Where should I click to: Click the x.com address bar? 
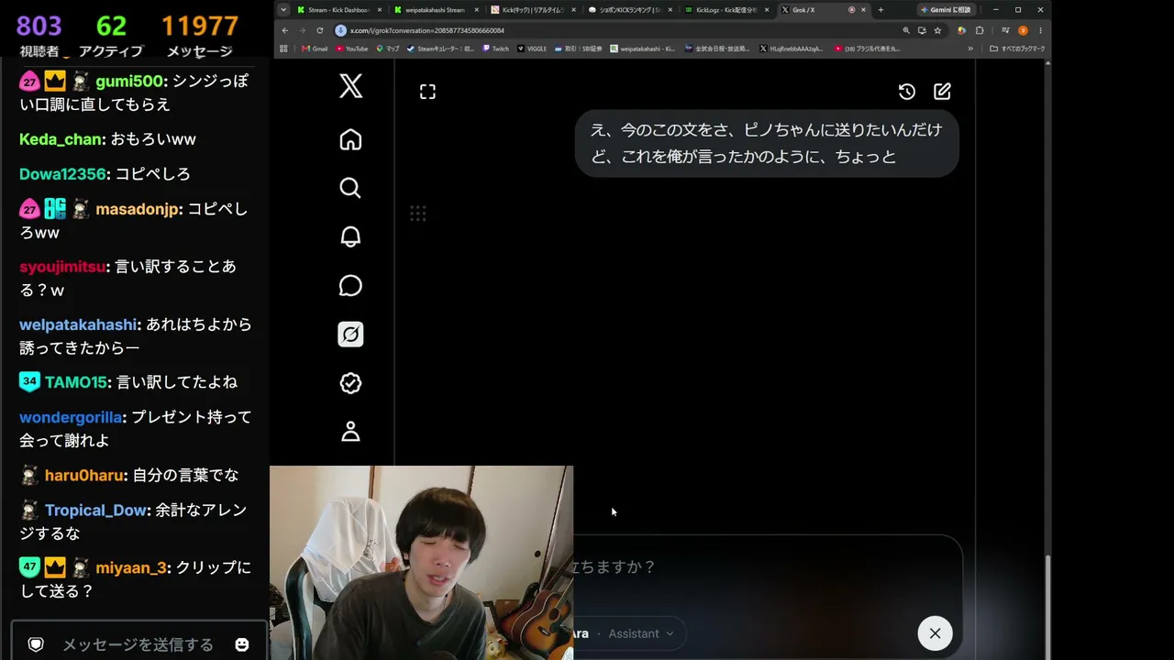pyautogui.click(x=615, y=30)
